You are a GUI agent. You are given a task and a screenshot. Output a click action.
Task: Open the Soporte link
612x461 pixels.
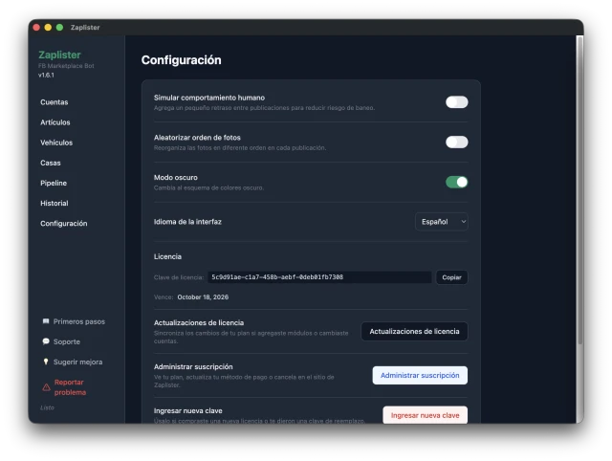(67, 342)
